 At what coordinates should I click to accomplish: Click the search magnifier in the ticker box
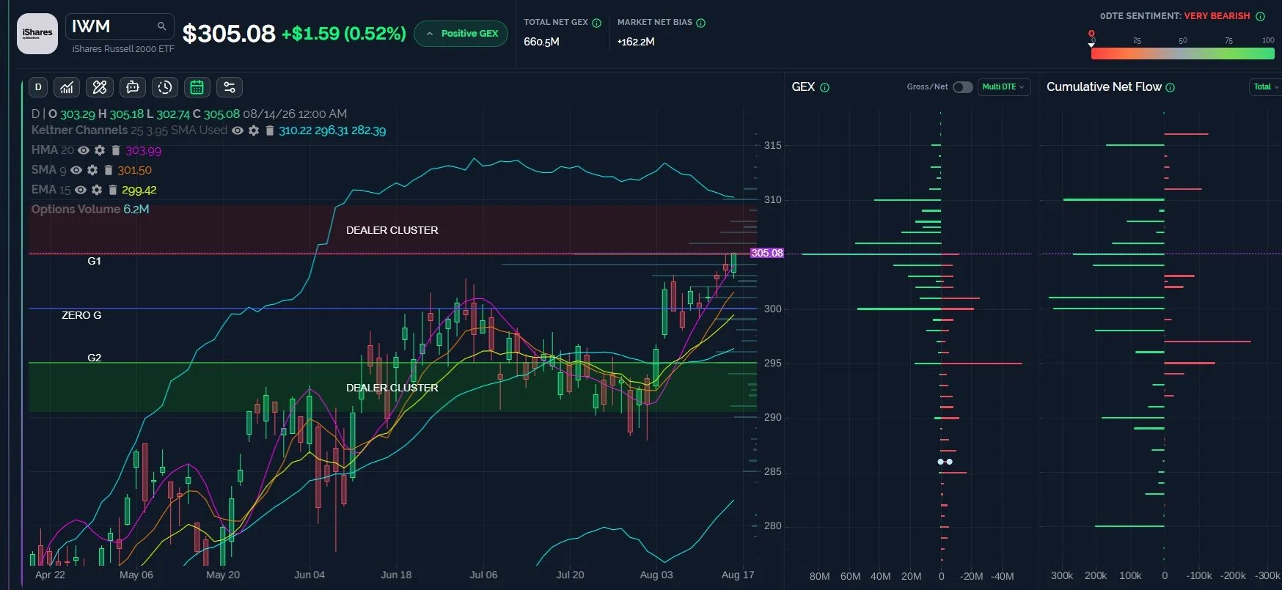161,26
